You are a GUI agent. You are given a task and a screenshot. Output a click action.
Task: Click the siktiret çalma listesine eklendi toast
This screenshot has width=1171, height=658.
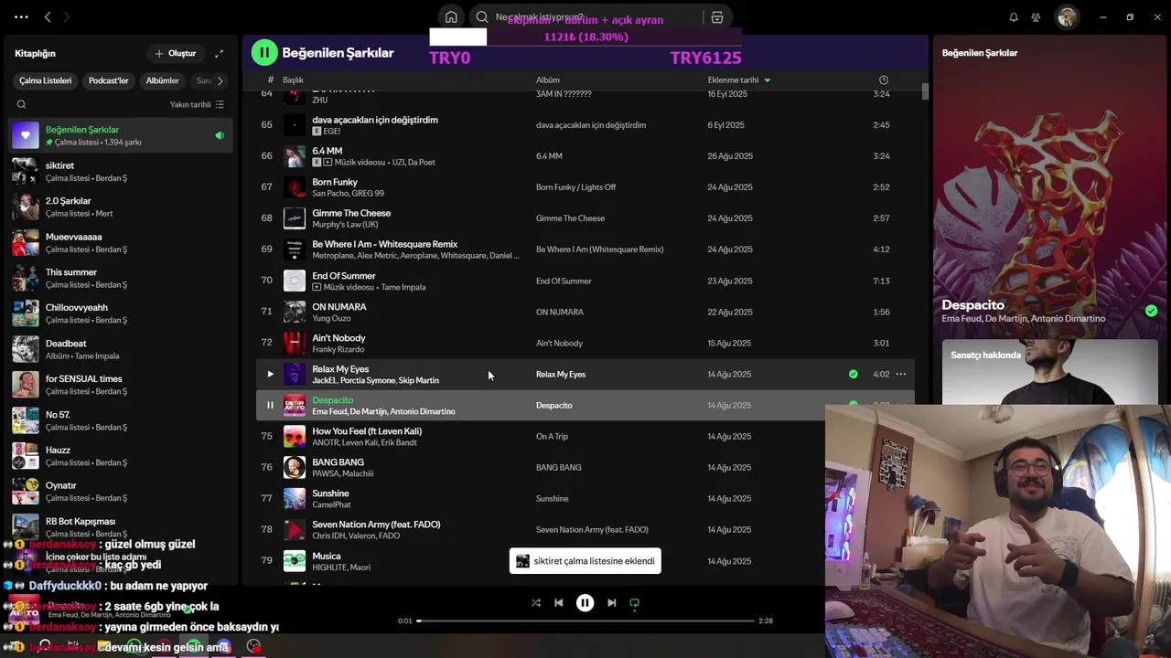click(x=585, y=561)
